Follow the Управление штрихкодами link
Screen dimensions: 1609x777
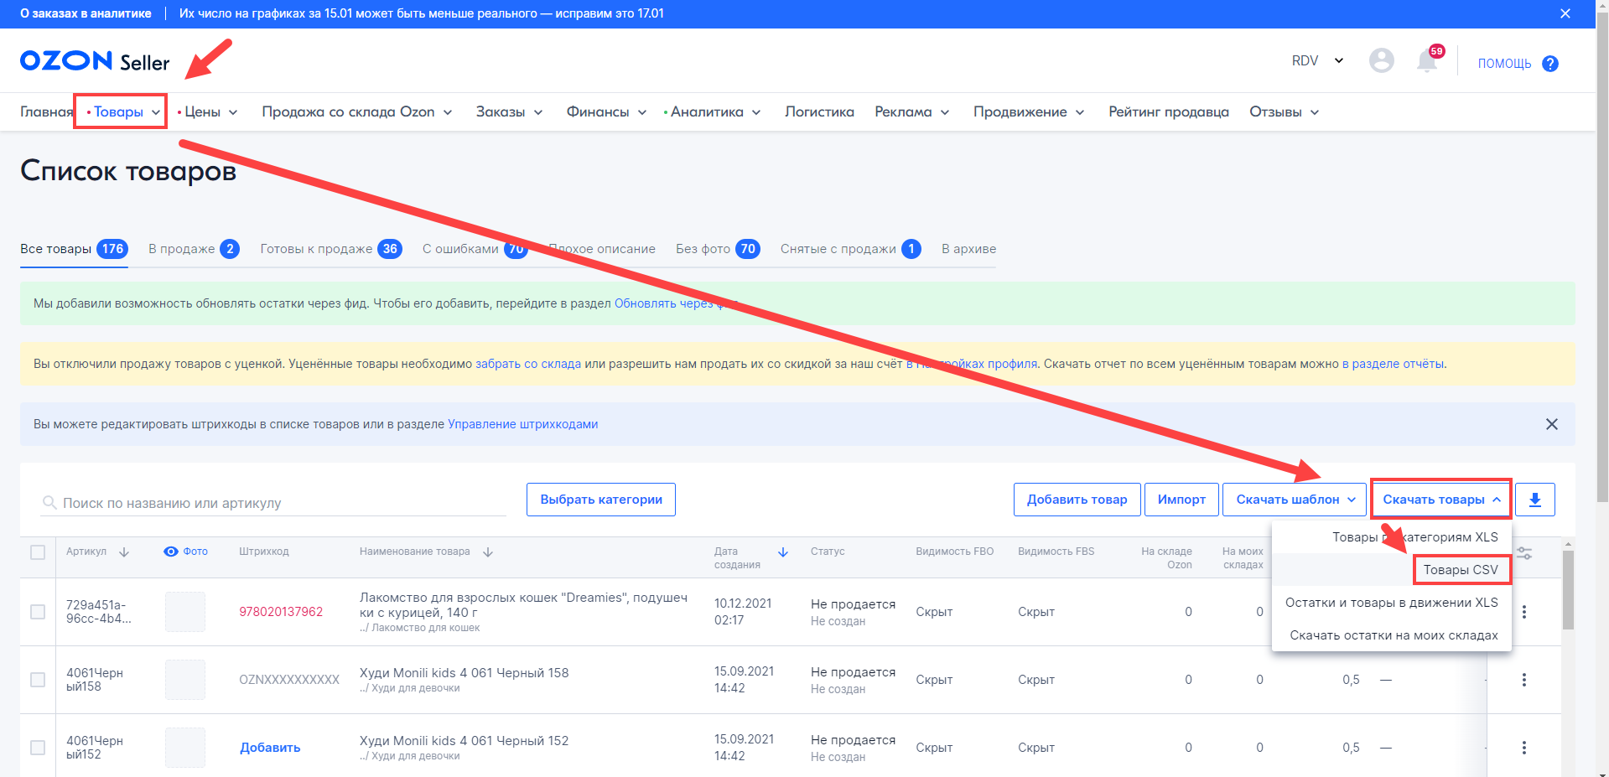point(522,424)
